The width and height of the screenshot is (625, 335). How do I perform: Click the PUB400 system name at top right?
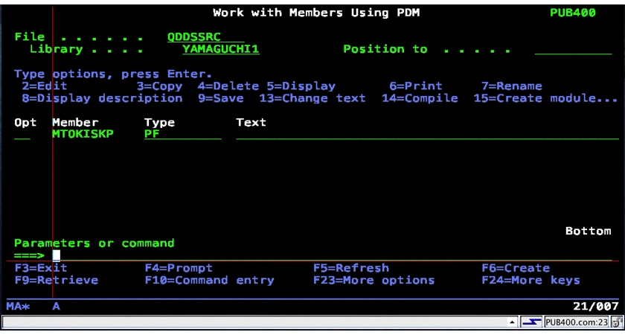pos(573,13)
